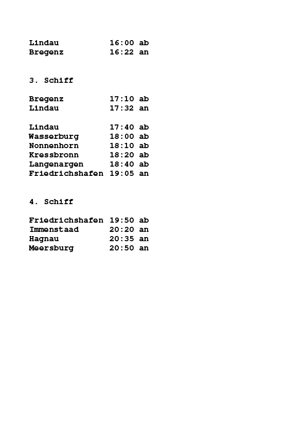The width and height of the screenshot is (306, 433).
Task: Click the 19:50 departure time
Action: pyautogui.click(x=122, y=220)
